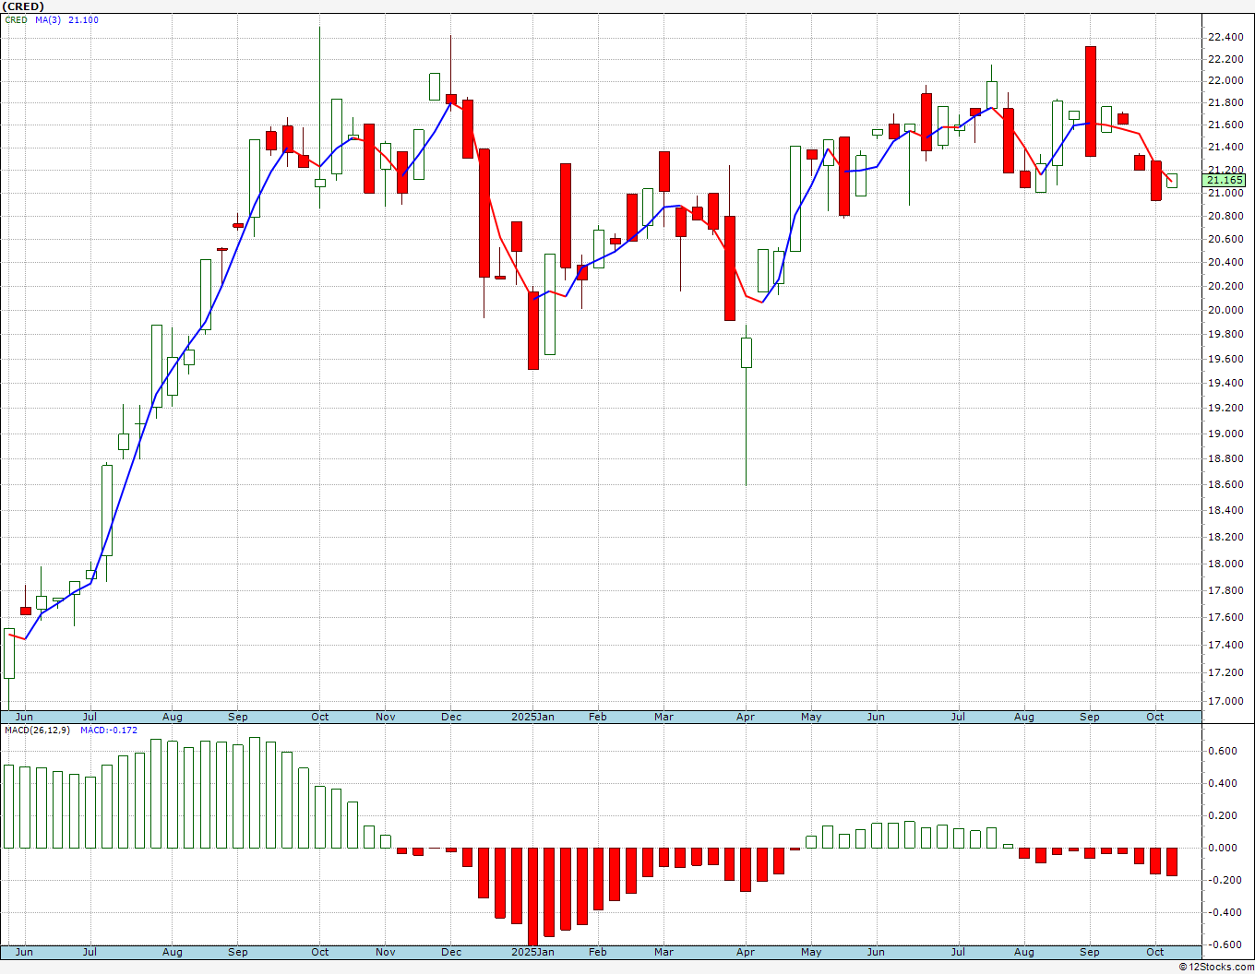Click the 19.600 price axis label
The height and width of the screenshot is (974, 1255).
pos(1225,359)
